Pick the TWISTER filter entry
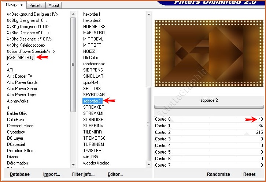 click(92, 151)
